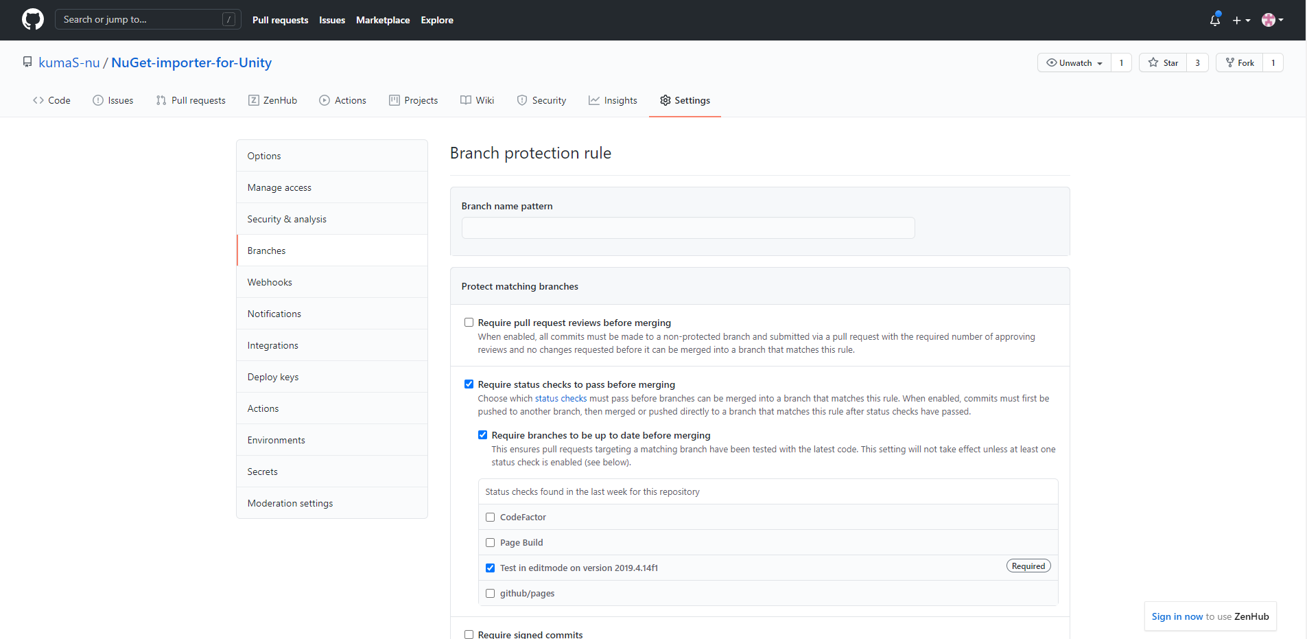The height and width of the screenshot is (639, 1307).
Task: Click Sign in now for ZenHub
Action: (1177, 616)
